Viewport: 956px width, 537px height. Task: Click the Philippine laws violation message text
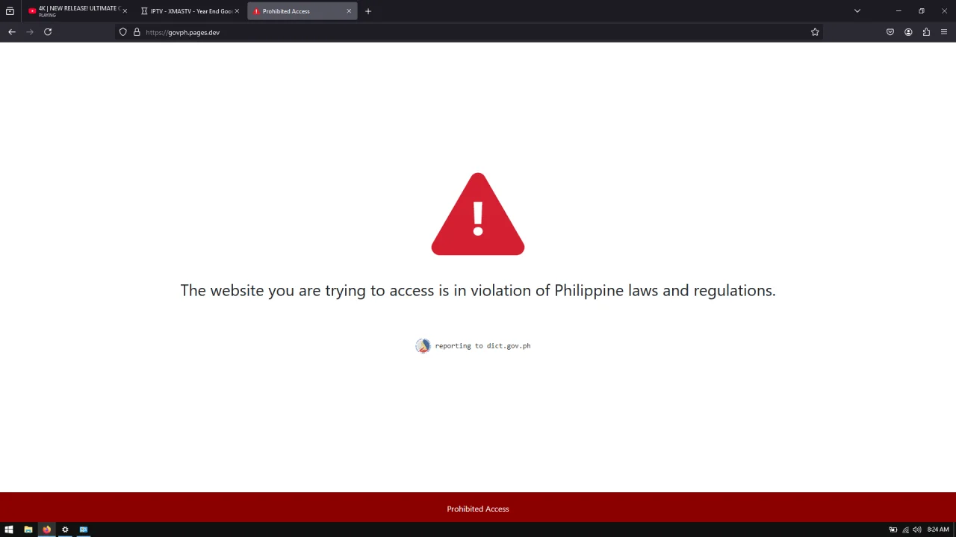coord(478,290)
